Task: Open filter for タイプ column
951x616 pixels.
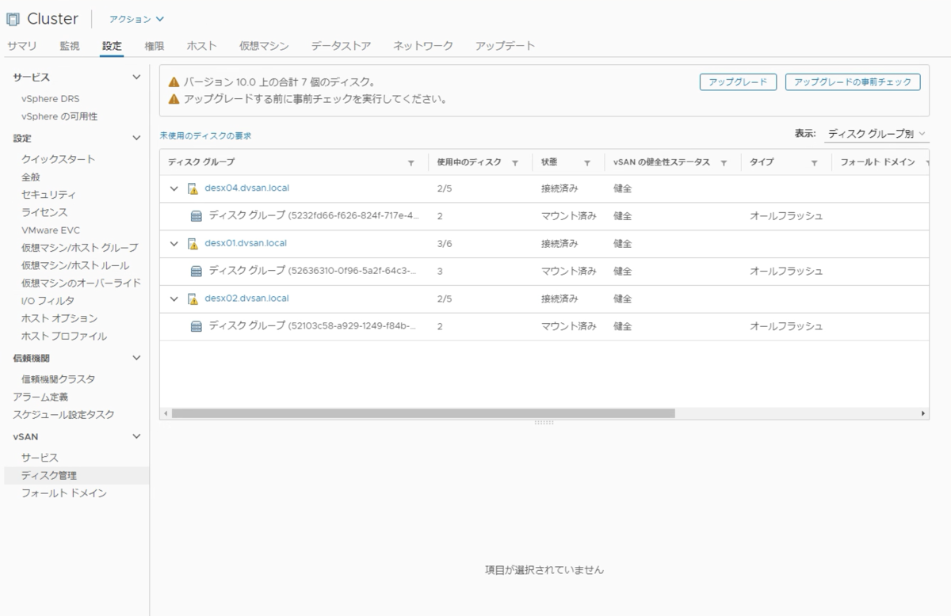Action: (814, 162)
